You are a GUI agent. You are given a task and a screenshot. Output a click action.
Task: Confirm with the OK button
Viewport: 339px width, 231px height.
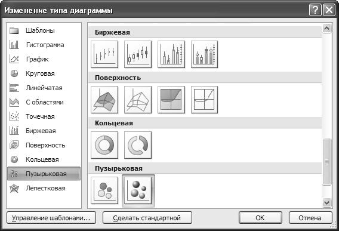[260, 218]
